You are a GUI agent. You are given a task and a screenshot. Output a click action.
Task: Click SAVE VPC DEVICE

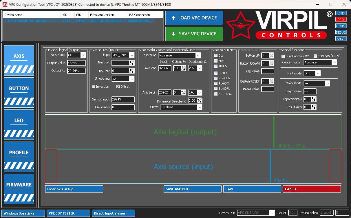[x=194, y=34]
